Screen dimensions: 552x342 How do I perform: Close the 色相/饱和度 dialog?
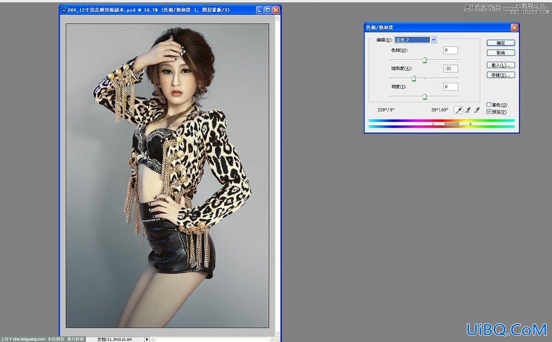click(x=514, y=28)
